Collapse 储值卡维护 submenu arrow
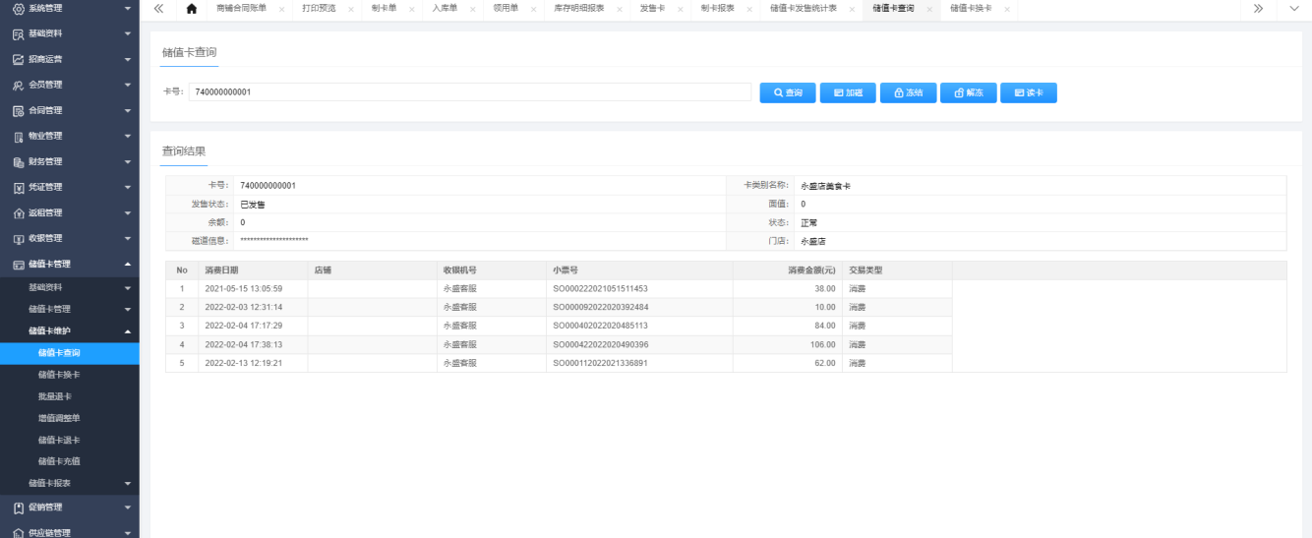Viewport: 1312px width, 538px height. coord(128,330)
